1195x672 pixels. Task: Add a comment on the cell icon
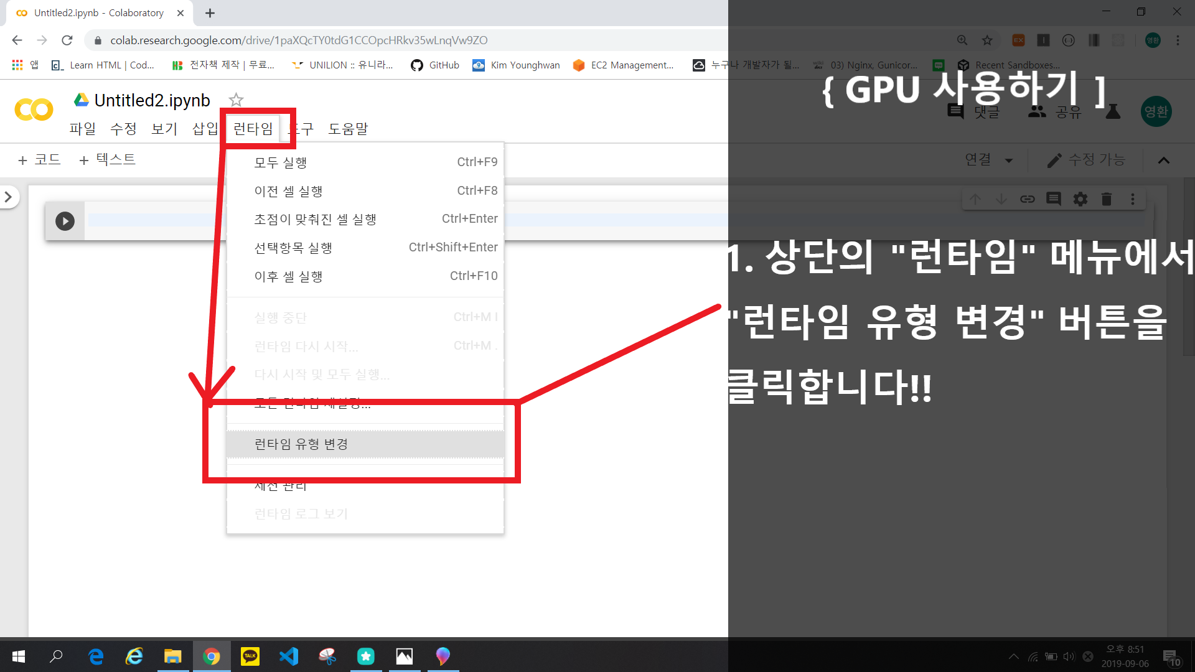[x=1053, y=199]
